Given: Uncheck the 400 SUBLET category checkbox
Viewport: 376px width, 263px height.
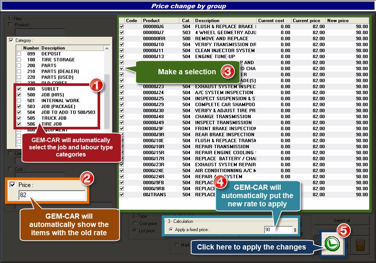Looking at the screenshot, I should [19, 89].
